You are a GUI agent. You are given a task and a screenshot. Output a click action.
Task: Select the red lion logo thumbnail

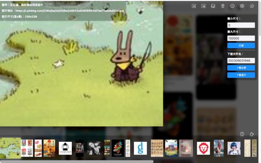point(203,148)
